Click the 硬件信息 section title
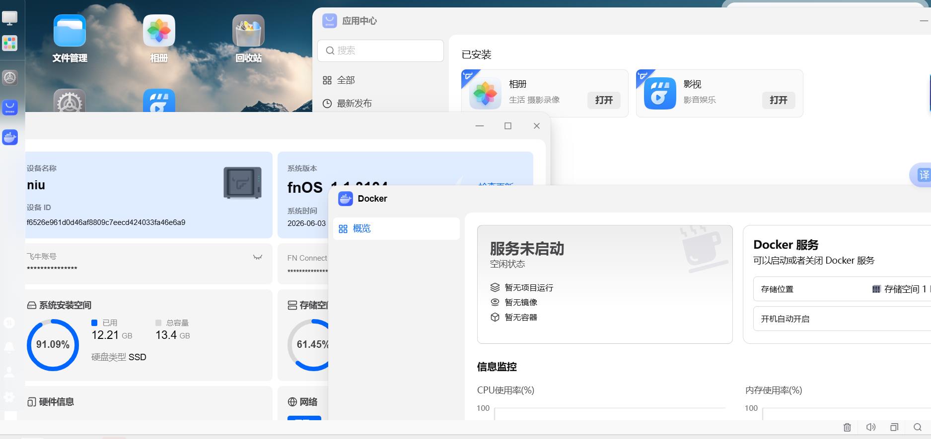 [57, 402]
